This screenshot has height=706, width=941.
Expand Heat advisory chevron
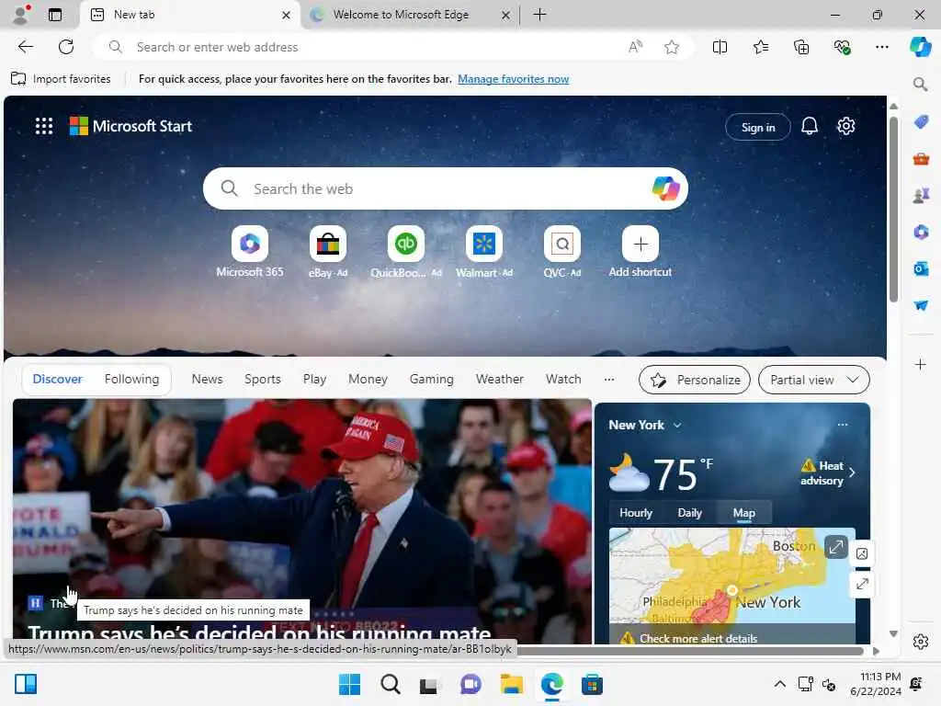coord(852,473)
